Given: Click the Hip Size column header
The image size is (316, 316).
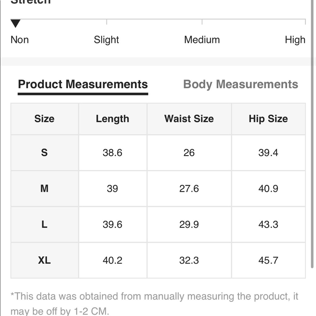Looking at the screenshot, I should [268, 119].
